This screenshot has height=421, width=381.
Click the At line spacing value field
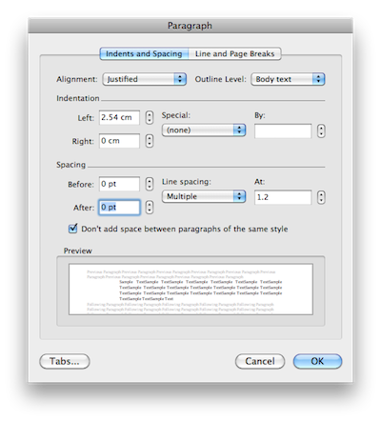click(283, 197)
